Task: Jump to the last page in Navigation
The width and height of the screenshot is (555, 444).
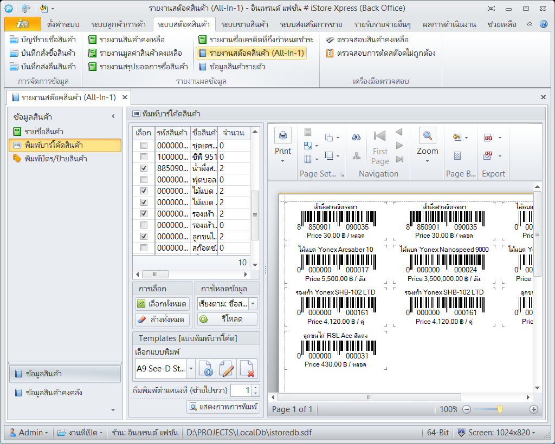Action: click(399, 159)
